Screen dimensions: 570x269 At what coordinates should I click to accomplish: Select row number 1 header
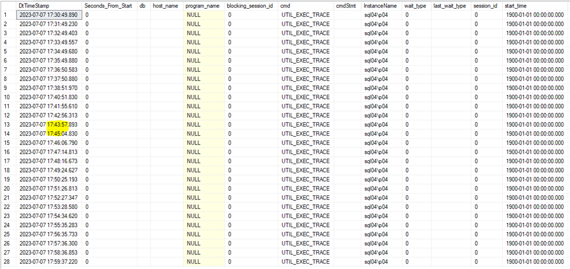point(6,14)
